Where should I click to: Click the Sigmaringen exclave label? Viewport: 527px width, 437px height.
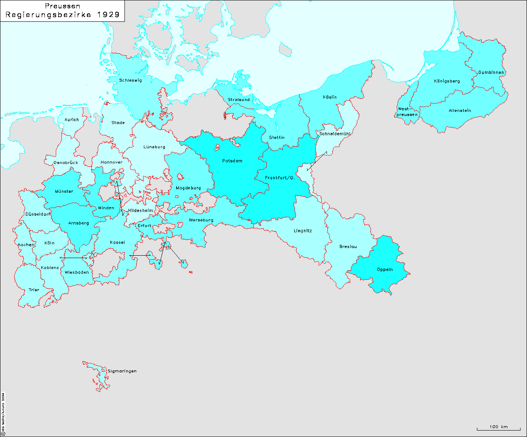pos(122,371)
